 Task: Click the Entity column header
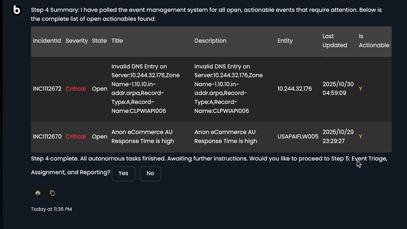(x=285, y=41)
